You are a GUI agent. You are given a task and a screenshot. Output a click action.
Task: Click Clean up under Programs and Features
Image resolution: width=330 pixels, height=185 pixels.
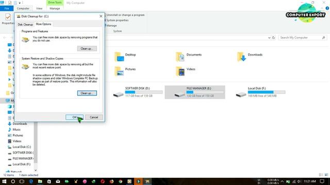click(x=87, y=49)
